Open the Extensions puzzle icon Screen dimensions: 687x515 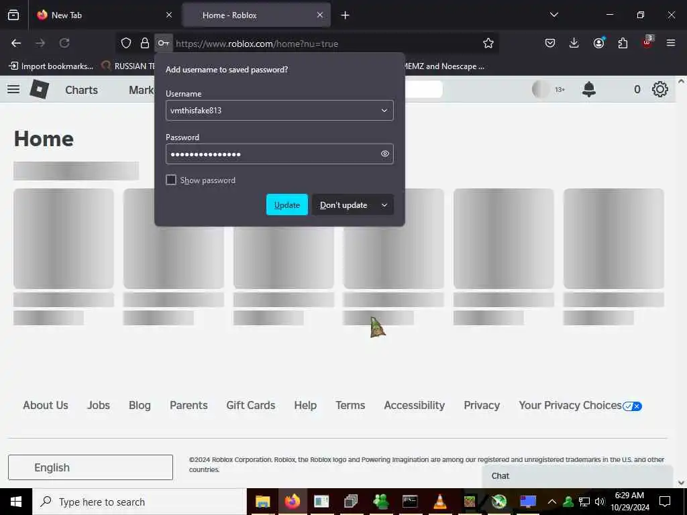pos(623,43)
